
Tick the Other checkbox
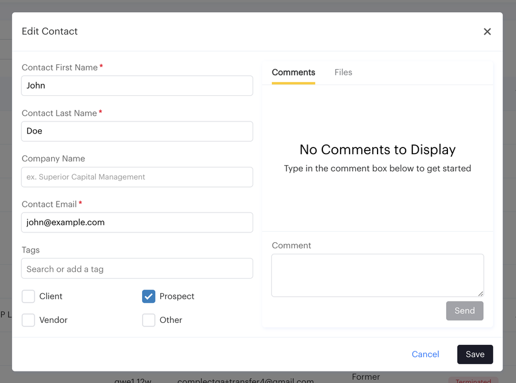pos(149,320)
